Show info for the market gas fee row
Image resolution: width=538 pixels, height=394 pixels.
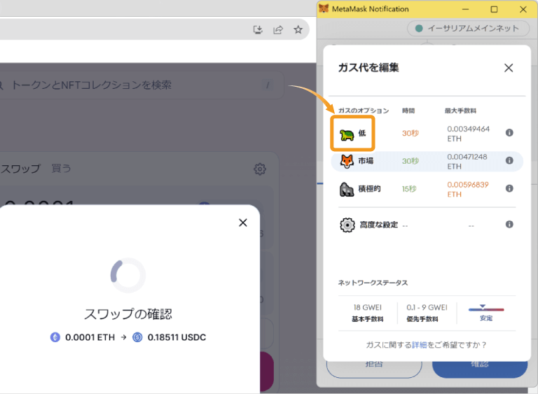coord(509,160)
